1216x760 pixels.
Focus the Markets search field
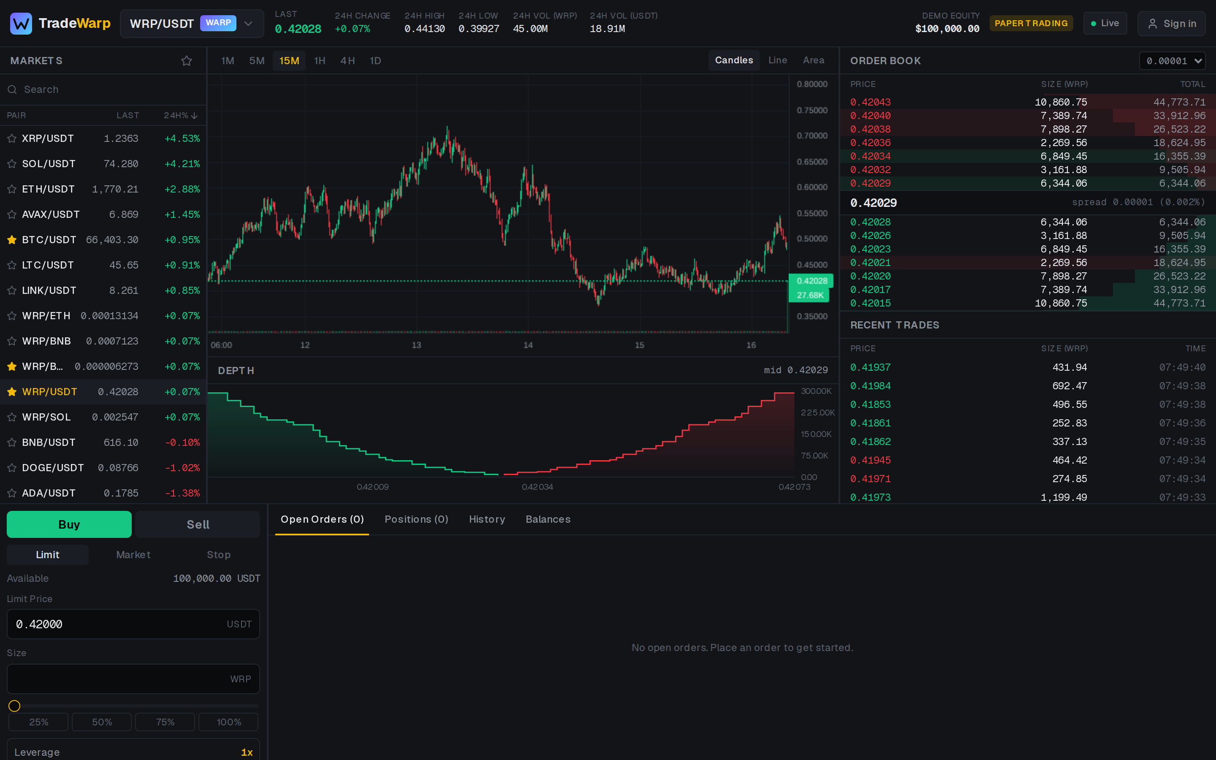(103, 90)
